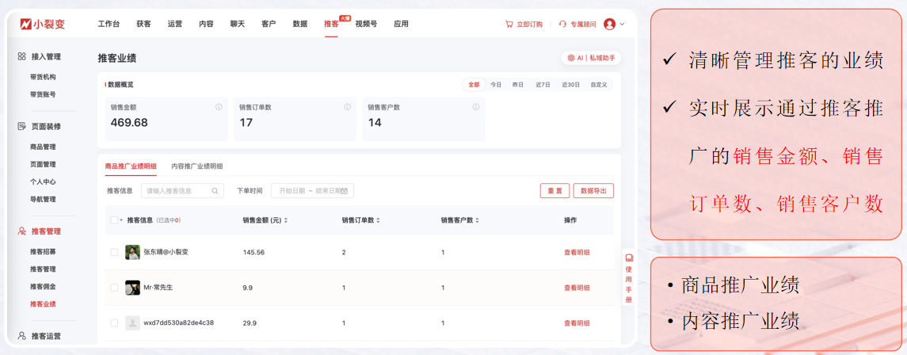Click 查看明细 for wxd7dd530a82de4c38 row
The image size is (907, 355).
click(576, 323)
